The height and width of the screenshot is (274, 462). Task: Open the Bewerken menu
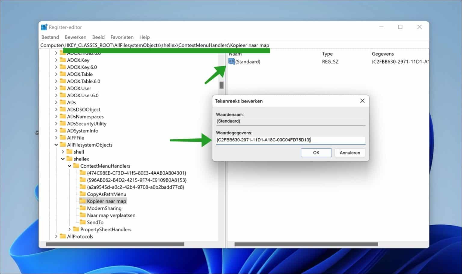(75, 37)
